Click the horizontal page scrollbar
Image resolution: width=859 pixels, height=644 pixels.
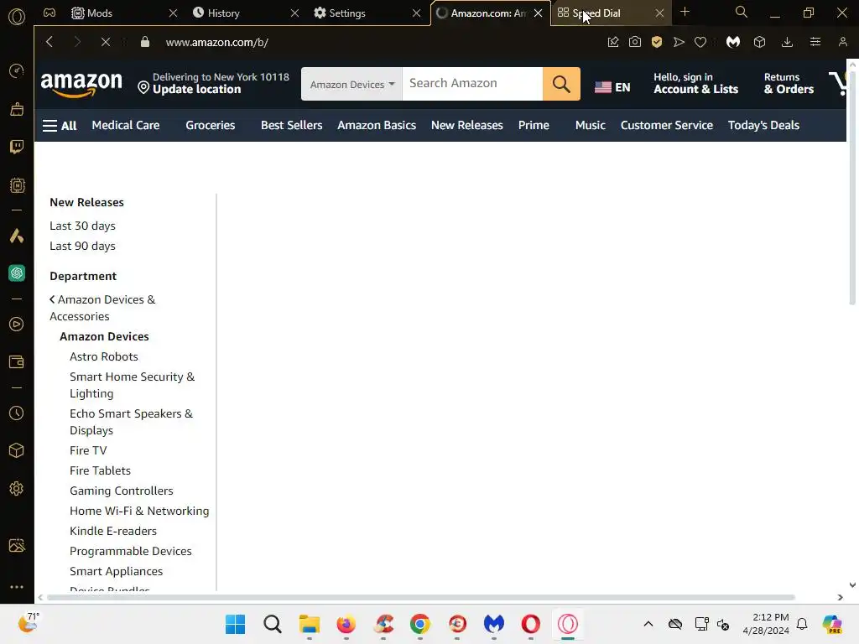(421, 597)
